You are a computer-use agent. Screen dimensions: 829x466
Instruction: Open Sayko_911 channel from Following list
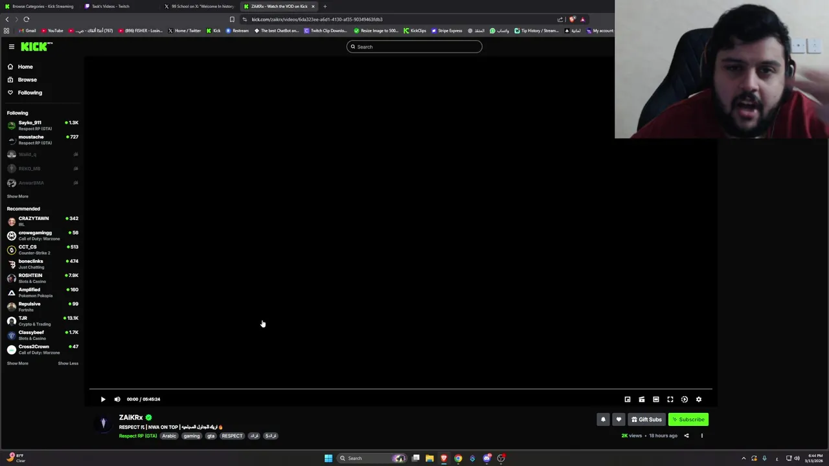click(42, 126)
